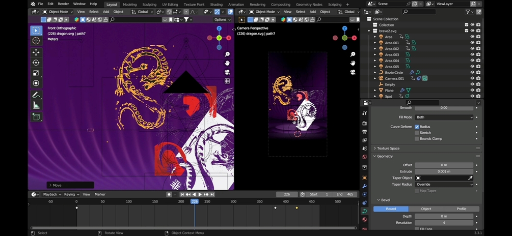Click the Blender logo menu icon
The height and width of the screenshot is (236, 512).
click(x=33, y=4)
